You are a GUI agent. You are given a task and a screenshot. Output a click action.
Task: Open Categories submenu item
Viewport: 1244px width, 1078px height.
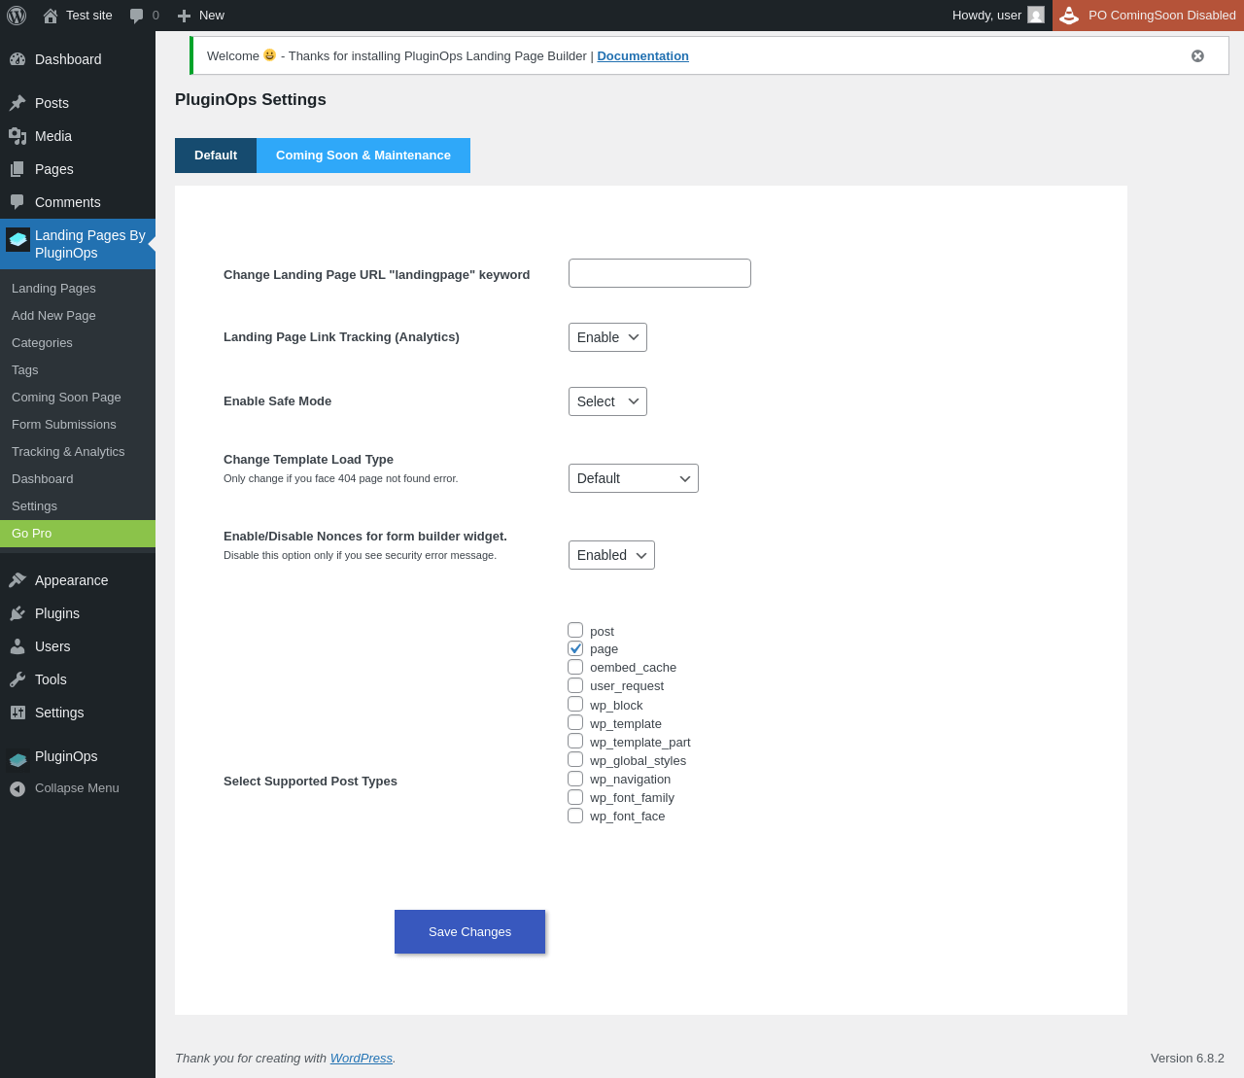pyautogui.click(x=78, y=343)
